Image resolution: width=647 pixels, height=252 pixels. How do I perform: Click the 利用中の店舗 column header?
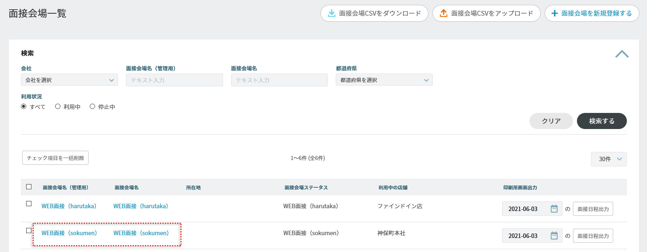tap(393, 187)
